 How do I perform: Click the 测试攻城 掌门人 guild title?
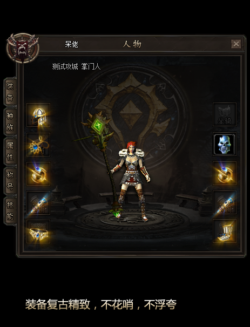[x=76, y=67]
